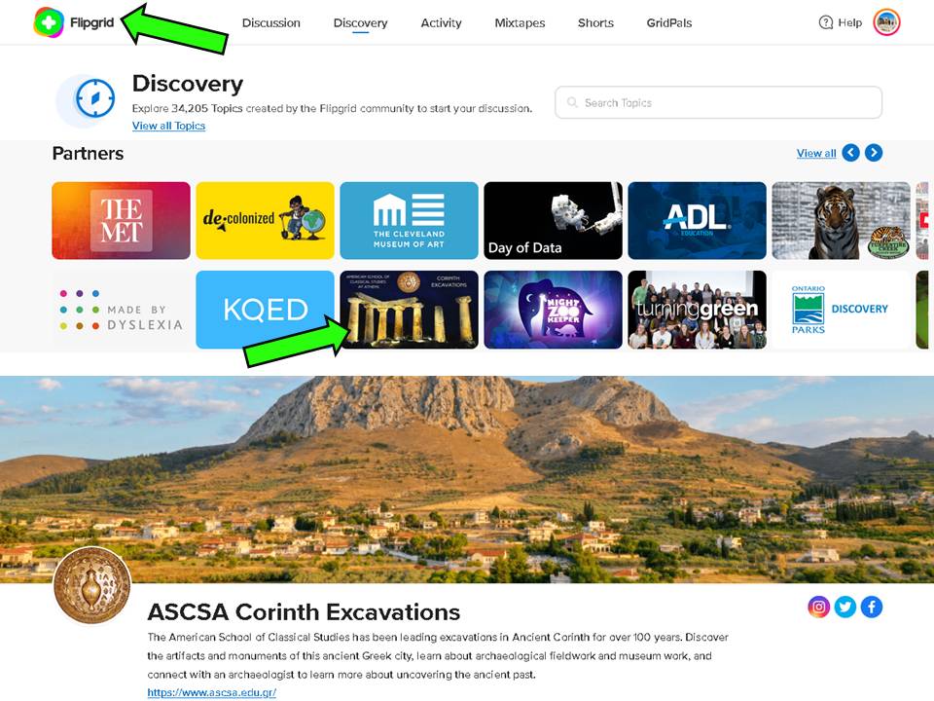Image resolution: width=934 pixels, height=701 pixels.
Task: Focus the Search Topics field
Action: 718,102
